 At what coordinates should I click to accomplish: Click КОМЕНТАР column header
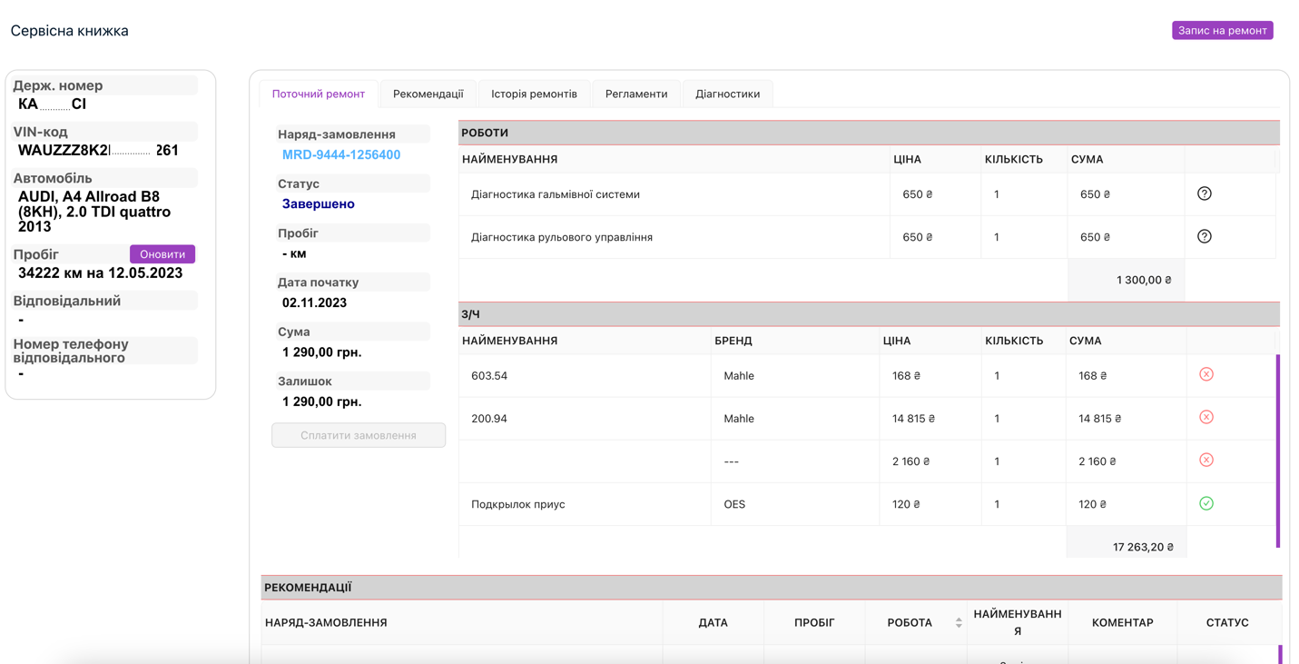pos(1123,622)
